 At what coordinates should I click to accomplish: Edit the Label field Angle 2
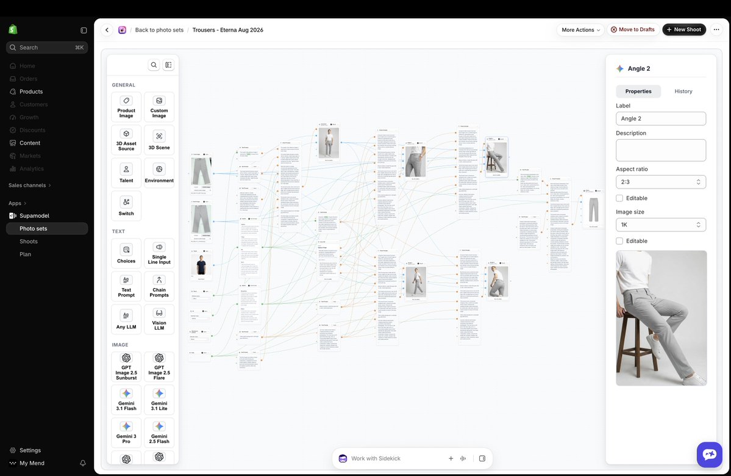(661, 118)
